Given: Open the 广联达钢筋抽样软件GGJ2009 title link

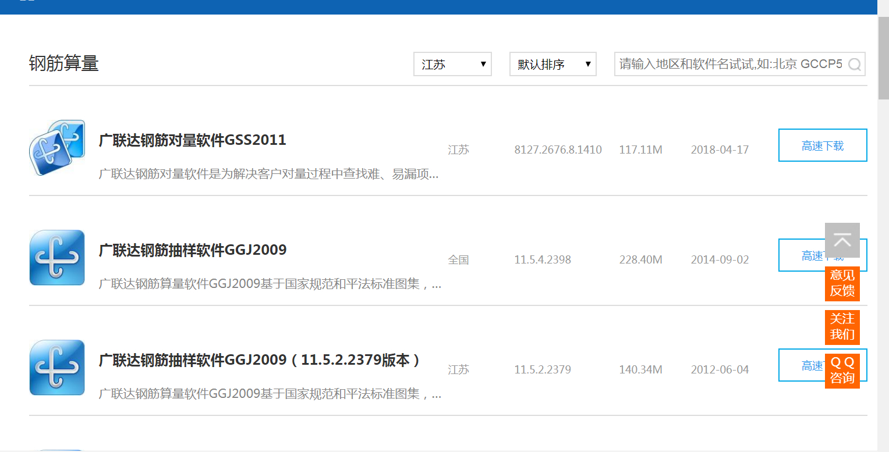Looking at the screenshot, I should point(193,250).
